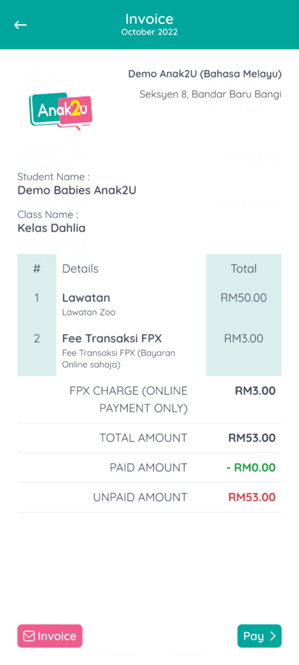This screenshot has width=299, height=665.
Task: Tap Demo Anak2U (Bahasa Melayu) school name
Action: (205, 74)
